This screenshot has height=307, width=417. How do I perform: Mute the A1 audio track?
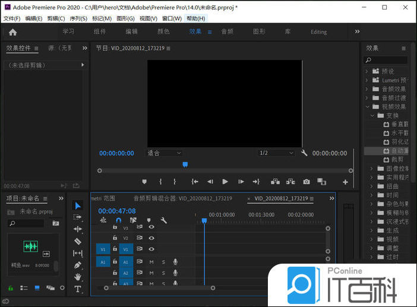click(x=151, y=261)
